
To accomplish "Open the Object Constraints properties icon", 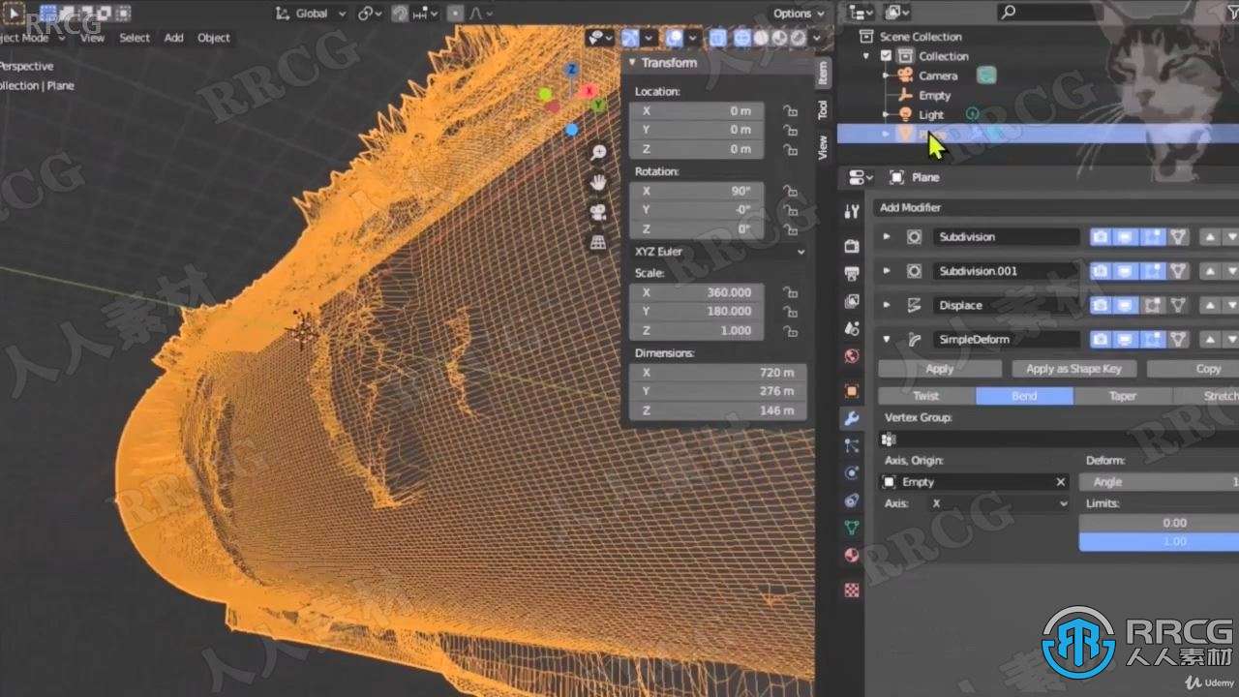I will (852, 500).
